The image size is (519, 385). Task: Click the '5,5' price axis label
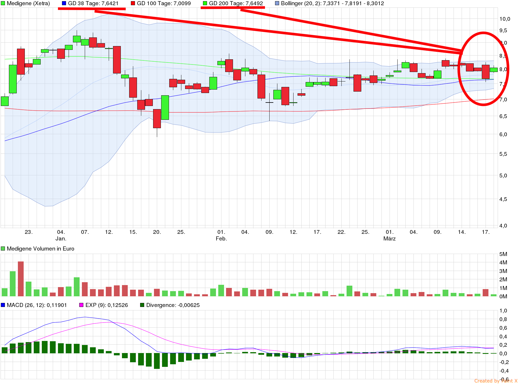[503, 154]
